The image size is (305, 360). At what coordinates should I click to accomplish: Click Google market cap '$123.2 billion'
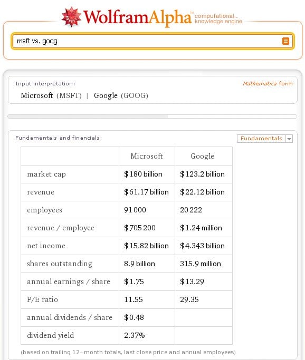[x=202, y=174]
